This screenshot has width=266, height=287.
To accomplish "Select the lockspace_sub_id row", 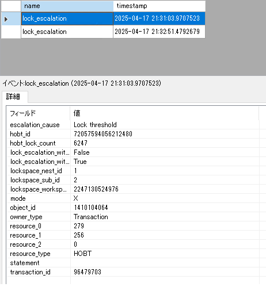I will pos(133,180).
